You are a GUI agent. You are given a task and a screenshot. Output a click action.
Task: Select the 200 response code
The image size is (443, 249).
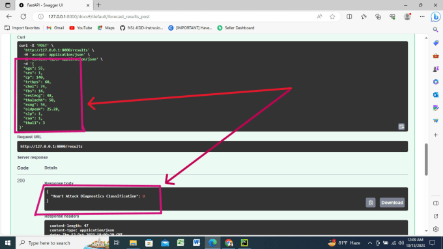[x=21, y=181]
